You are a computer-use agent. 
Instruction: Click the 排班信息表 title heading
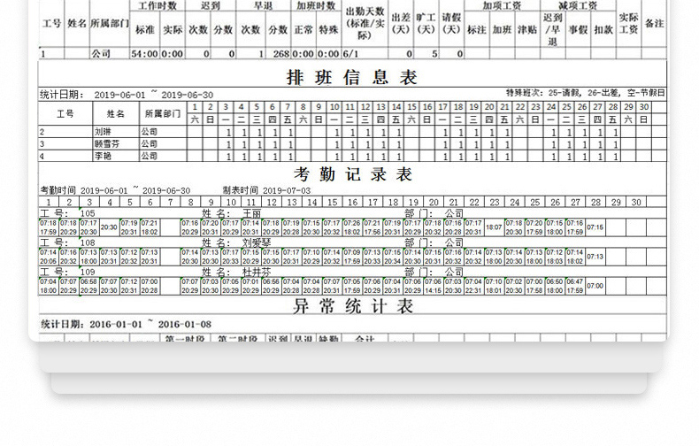352,77
